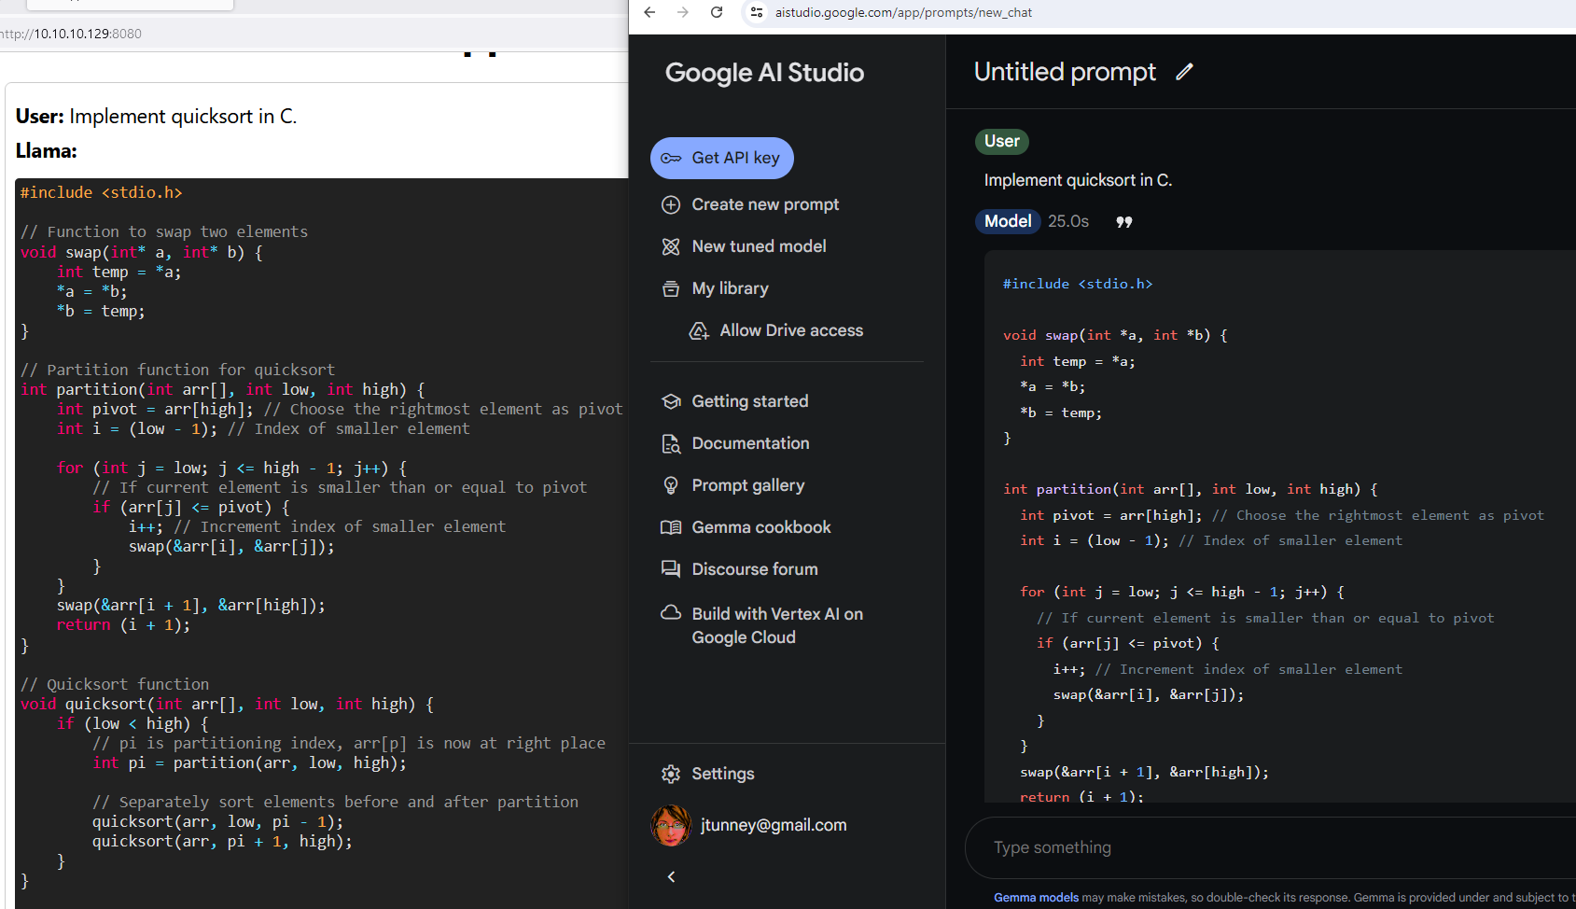This screenshot has width=1576, height=909.
Task: Open Getting started guide
Action: [x=749, y=400]
